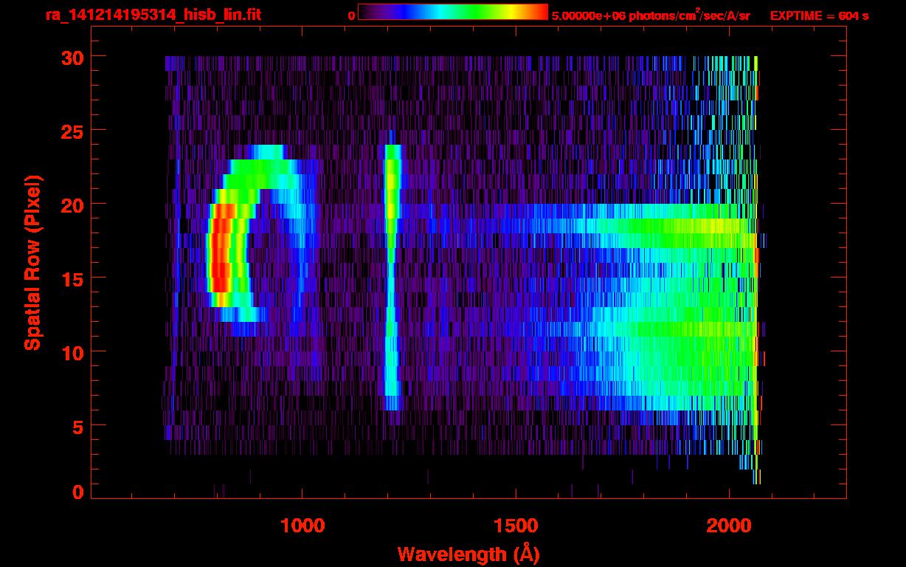The height and width of the screenshot is (567, 906).
Task: Click the y-axis tick label 10
Action: (x=72, y=352)
